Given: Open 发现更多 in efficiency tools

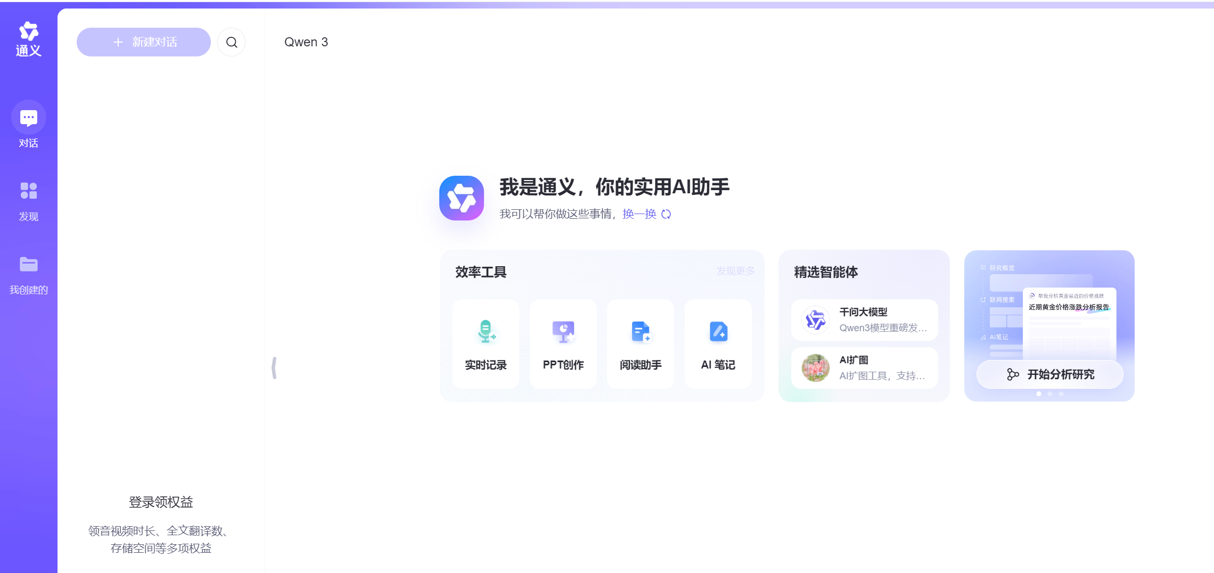Looking at the screenshot, I should coord(735,271).
